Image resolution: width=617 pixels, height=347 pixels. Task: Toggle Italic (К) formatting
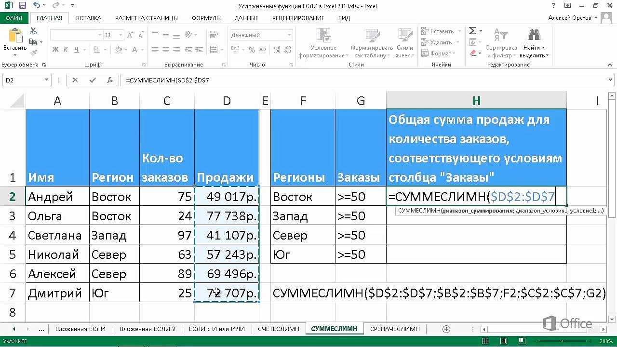[66, 49]
